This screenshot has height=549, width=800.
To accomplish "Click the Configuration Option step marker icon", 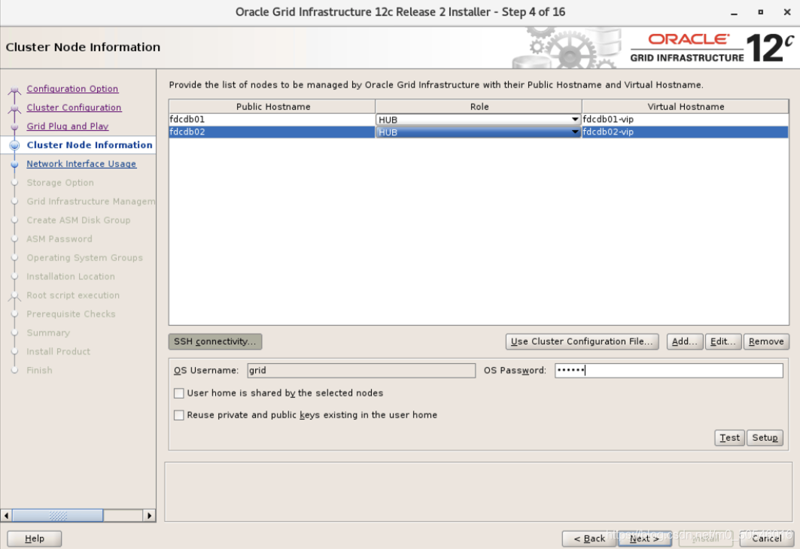I will point(14,91).
